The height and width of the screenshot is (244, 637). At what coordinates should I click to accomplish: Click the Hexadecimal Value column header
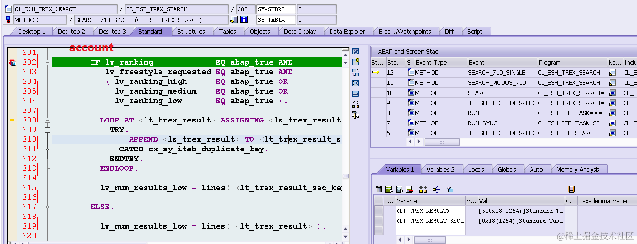coord(607,201)
